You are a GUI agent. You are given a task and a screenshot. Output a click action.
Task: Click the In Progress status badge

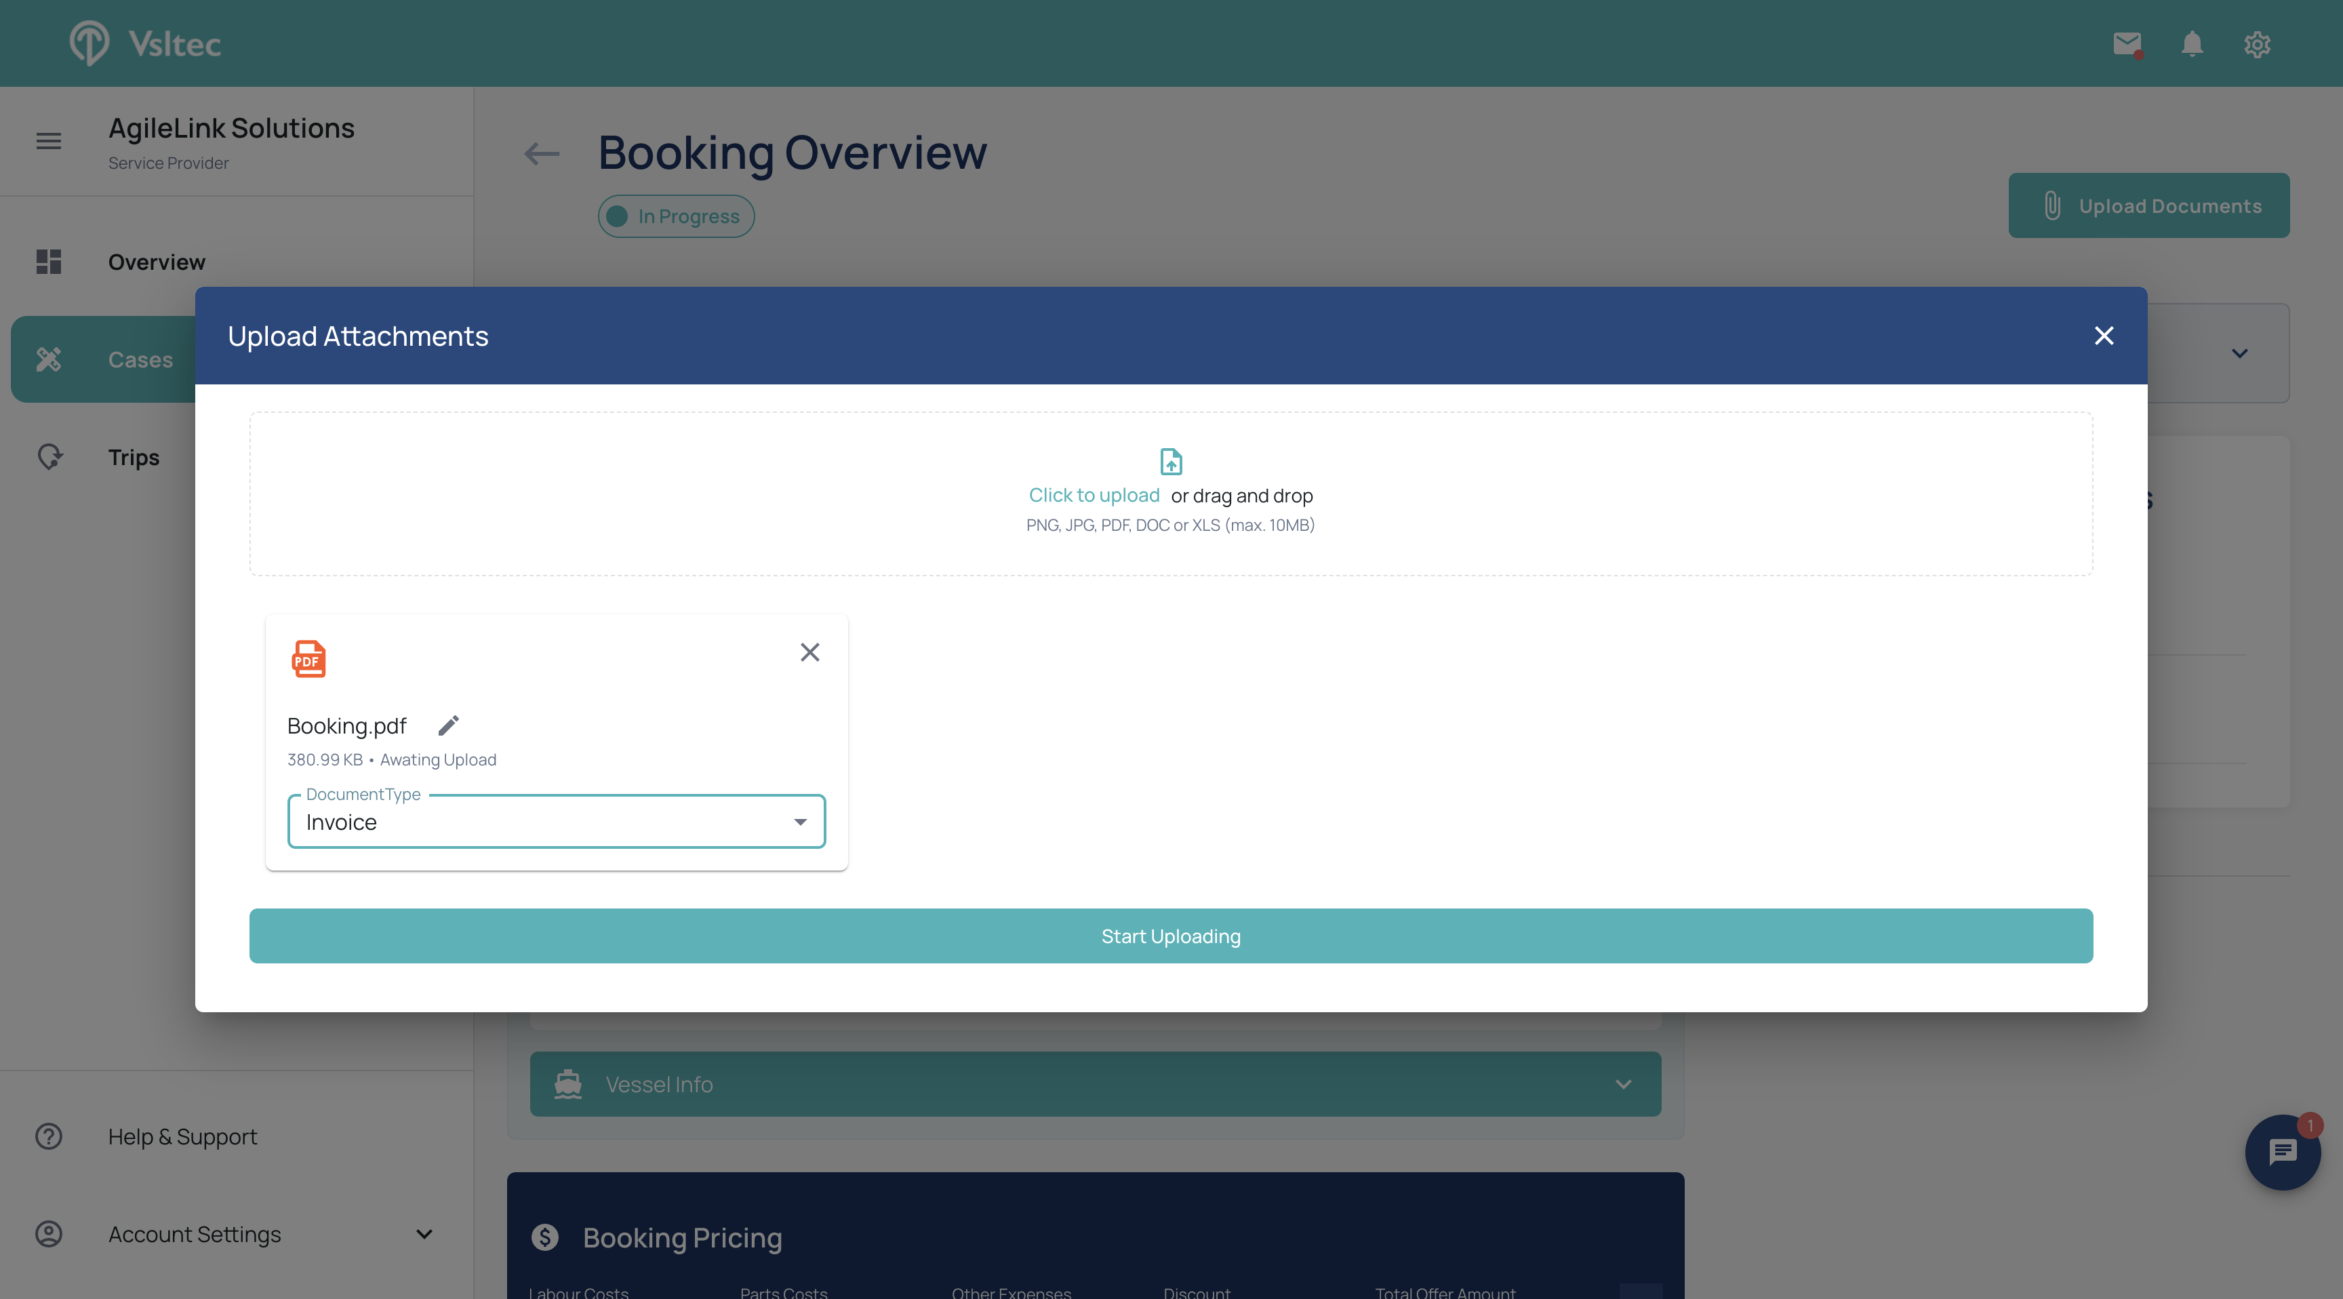coord(676,216)
